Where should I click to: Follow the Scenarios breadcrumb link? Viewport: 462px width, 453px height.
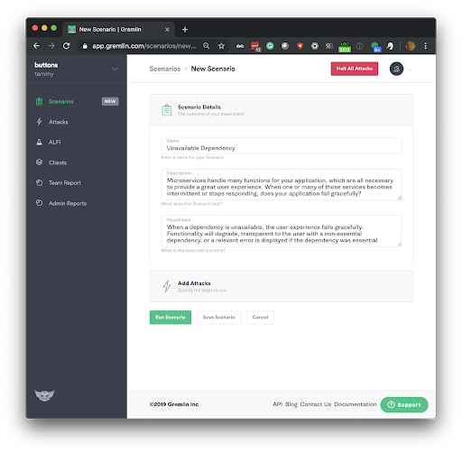click(165, 69)
